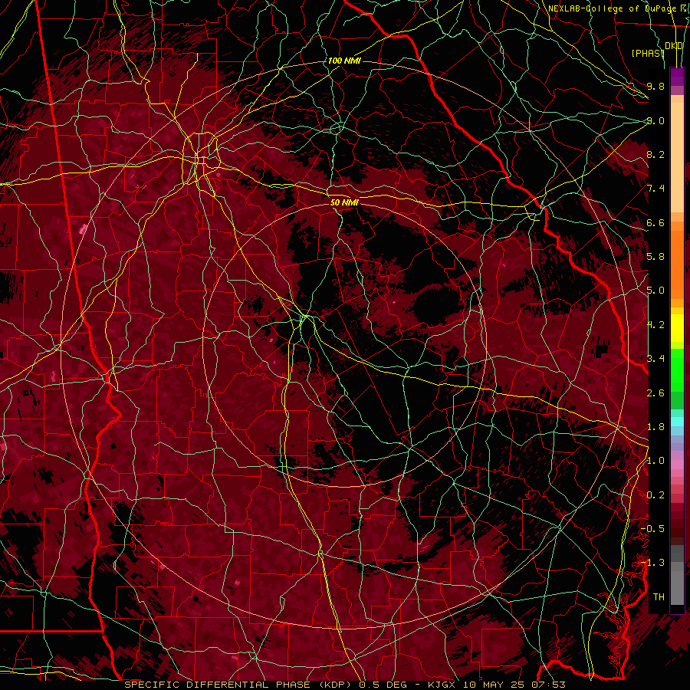Click the 5.0 legend value

coord(655,291)
